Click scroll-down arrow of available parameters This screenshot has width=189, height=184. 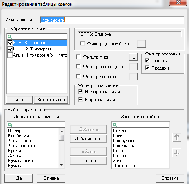(x=62, y=165)
